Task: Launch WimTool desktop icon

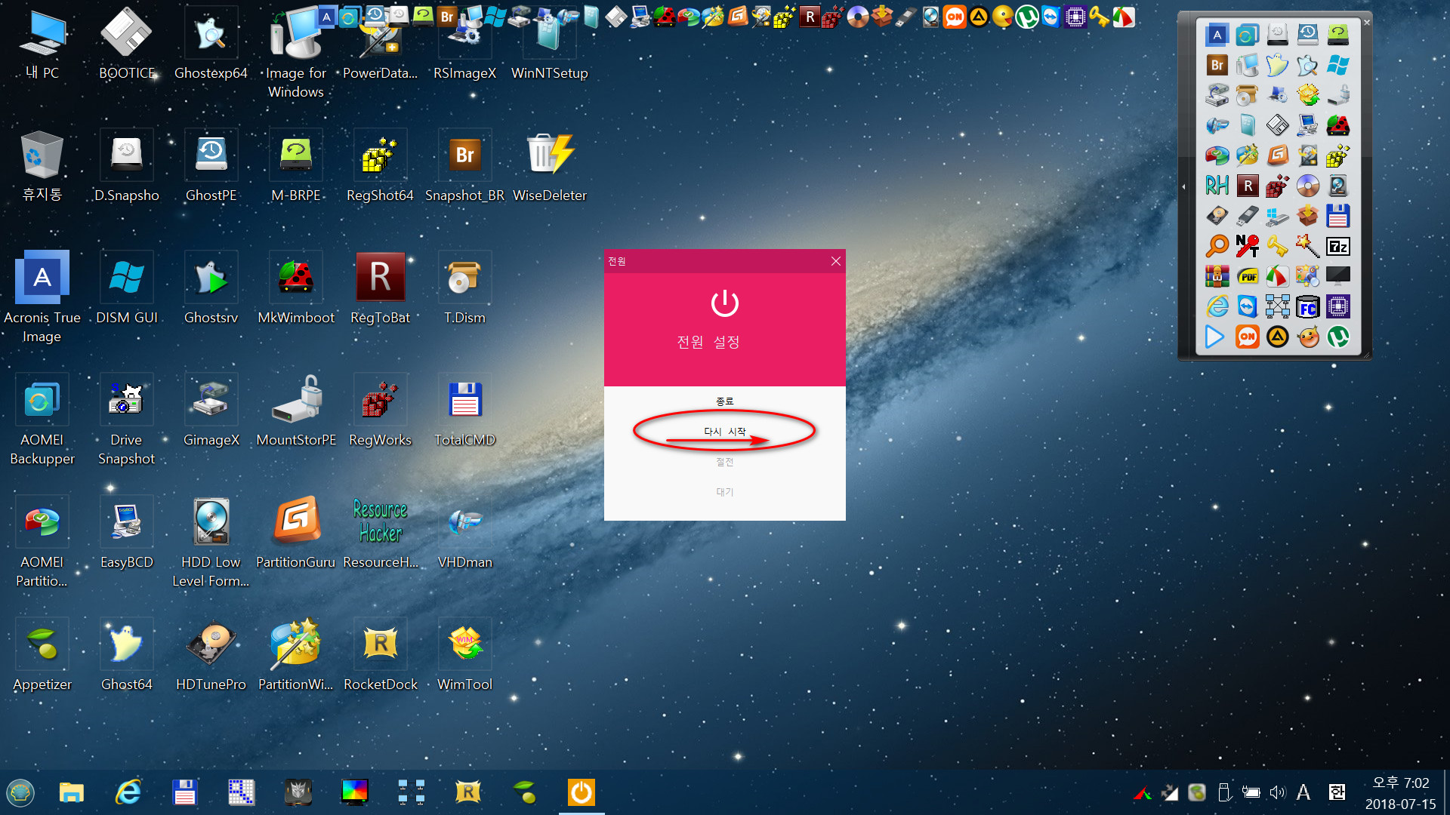Action: (x=464, y=655)
